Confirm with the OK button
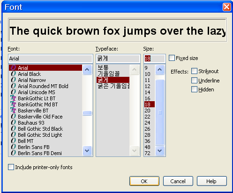 pyautogui.click(x=144, y=181)
